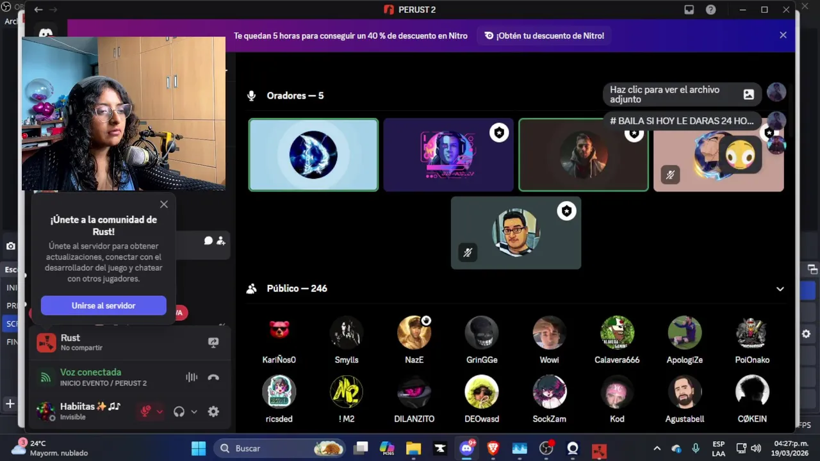This screenshot has width=820, height=461.
Task: Open the '# BAILA SI HOY LE DARAS' message bubble
Action: [682, 120]
